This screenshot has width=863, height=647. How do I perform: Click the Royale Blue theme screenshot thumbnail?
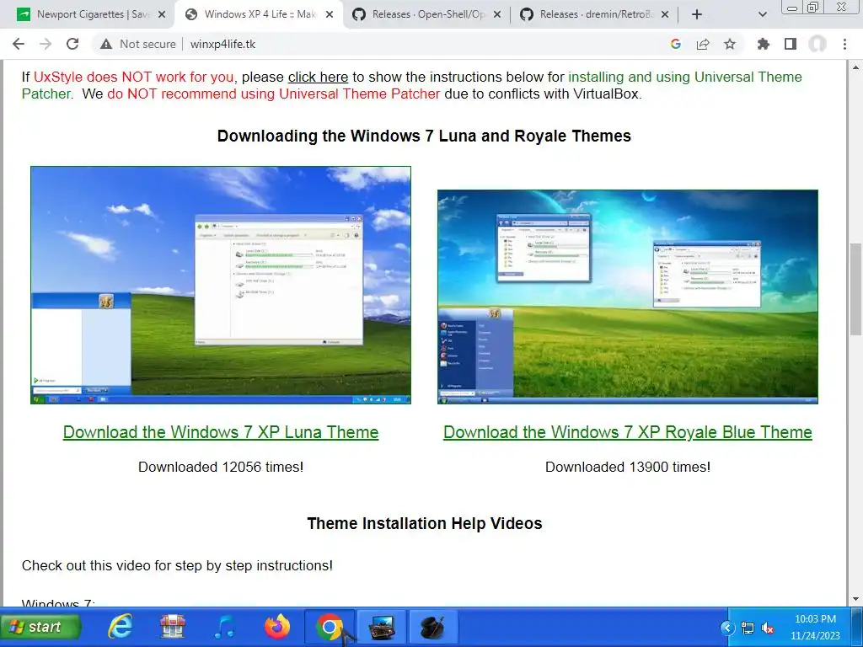click(x=627, y=297)
